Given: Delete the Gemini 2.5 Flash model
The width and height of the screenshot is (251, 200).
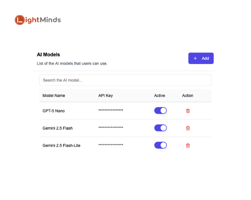Looking at the screenshot, I should pyautogui.click(x=188, y=128).
